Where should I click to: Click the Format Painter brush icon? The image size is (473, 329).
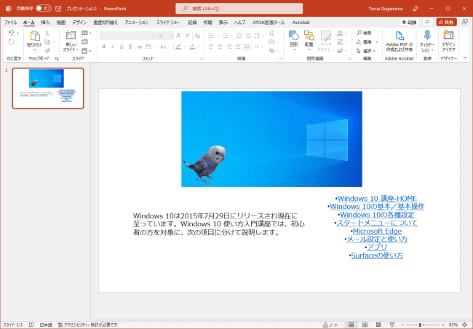click(47, 50)
